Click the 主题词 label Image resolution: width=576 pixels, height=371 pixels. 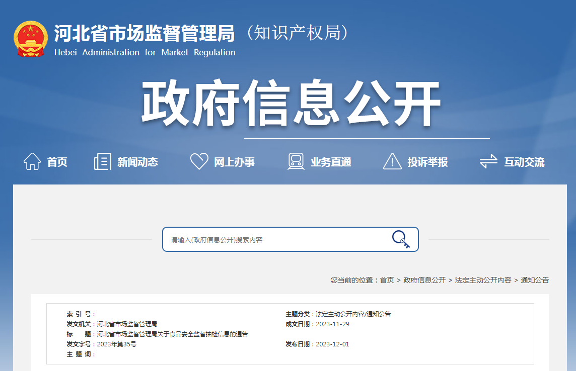[x=81, y=354]
